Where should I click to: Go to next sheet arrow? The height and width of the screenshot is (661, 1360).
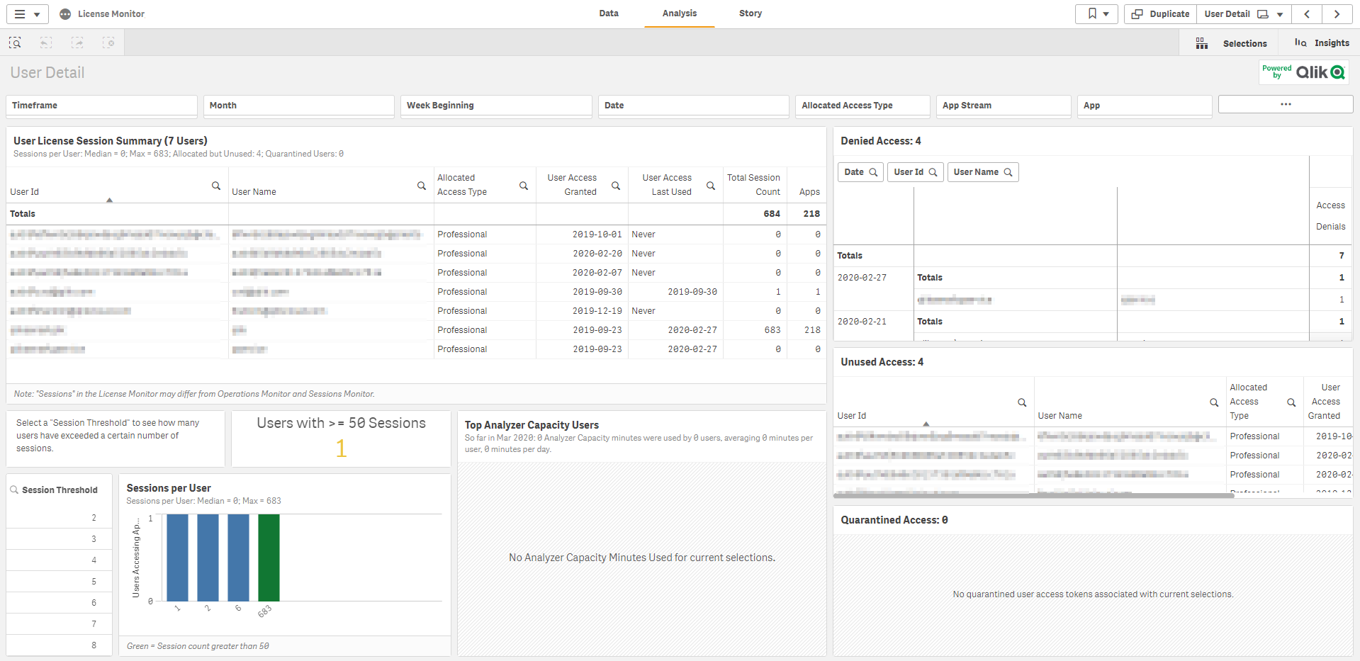(1337, 14)
